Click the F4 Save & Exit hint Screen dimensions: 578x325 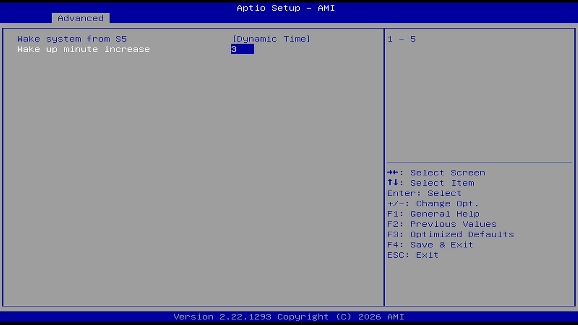point(430,245)
